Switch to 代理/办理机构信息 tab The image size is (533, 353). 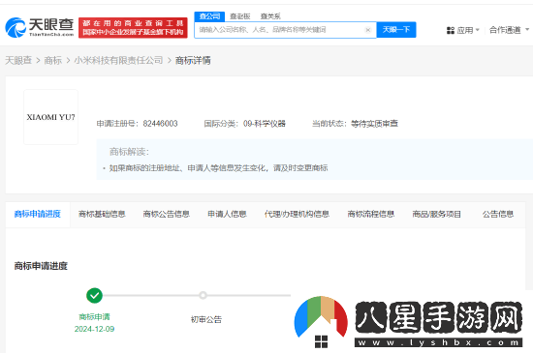[297, 214]
